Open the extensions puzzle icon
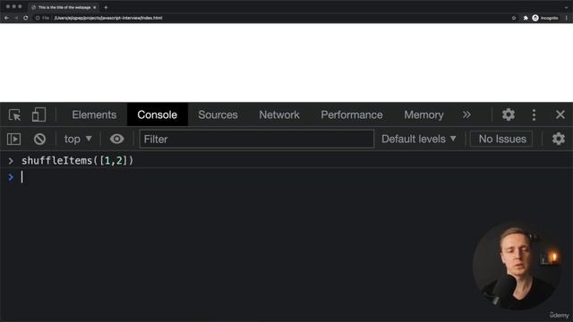Viewport: 573px width, 322px height. coord(526,18)
